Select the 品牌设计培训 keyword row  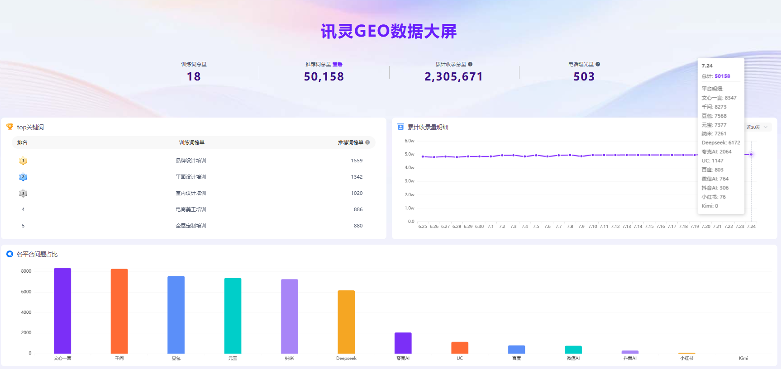pos(194,161)
